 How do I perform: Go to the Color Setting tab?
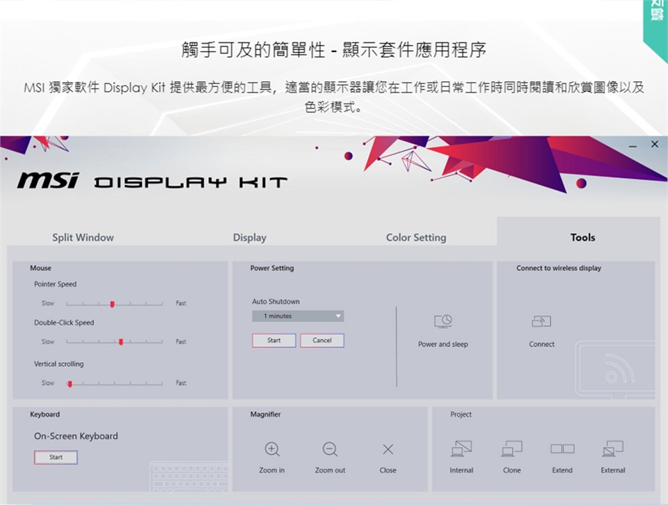pos(416,238)
